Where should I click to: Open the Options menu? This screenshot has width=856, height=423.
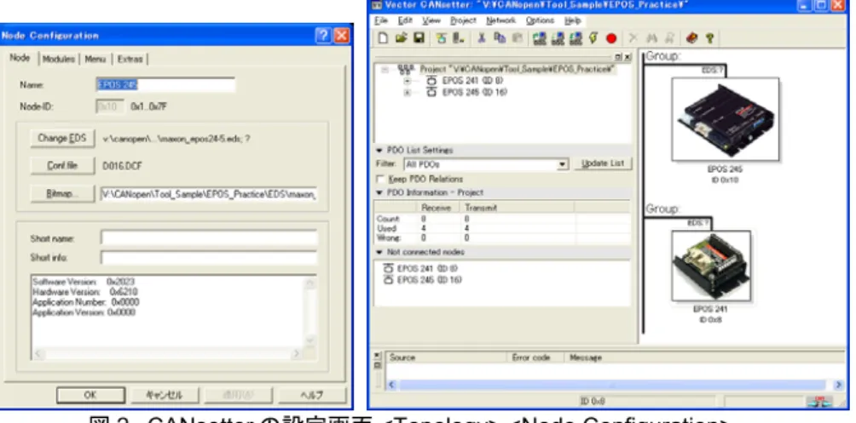pos(540,20)
